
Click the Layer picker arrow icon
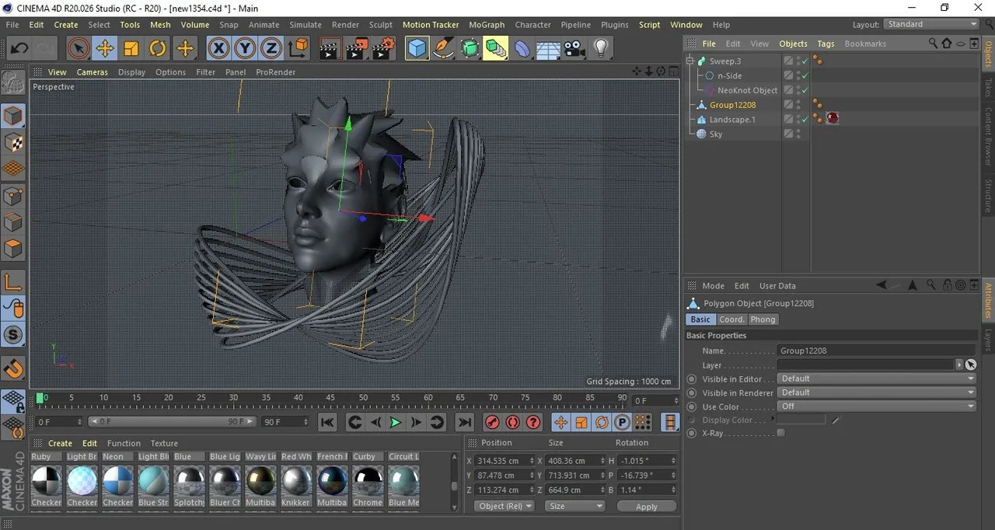click(971, 364)
